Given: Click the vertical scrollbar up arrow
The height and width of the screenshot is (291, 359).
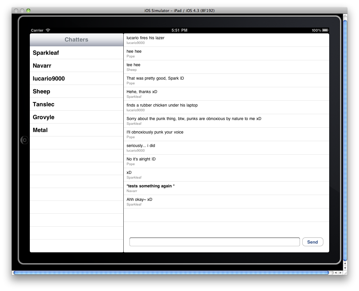Looking at the screenshot, I should tap(345, 263).
